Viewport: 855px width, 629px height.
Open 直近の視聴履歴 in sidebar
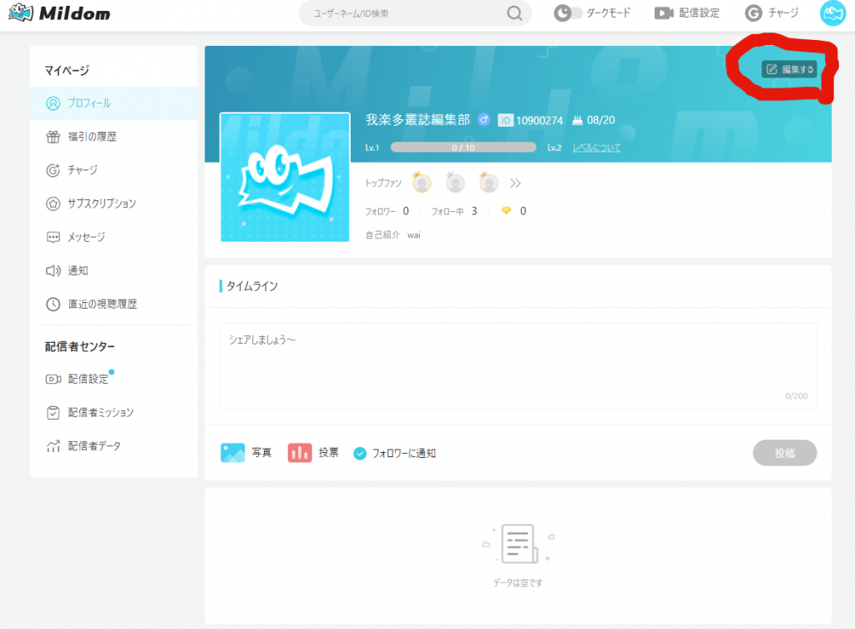pyautogui.click(x=102, y=304)
